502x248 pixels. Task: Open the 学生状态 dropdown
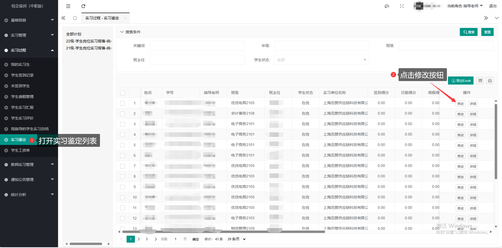[321, 60]
